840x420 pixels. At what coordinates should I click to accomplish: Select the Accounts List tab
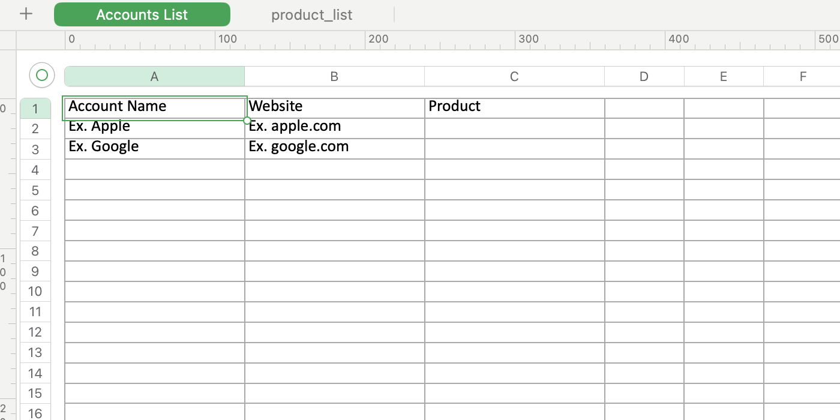(x=142, y=14)
